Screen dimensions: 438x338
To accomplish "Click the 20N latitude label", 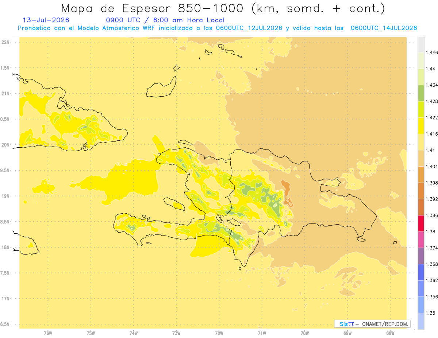I will click(x=5, y=145).
